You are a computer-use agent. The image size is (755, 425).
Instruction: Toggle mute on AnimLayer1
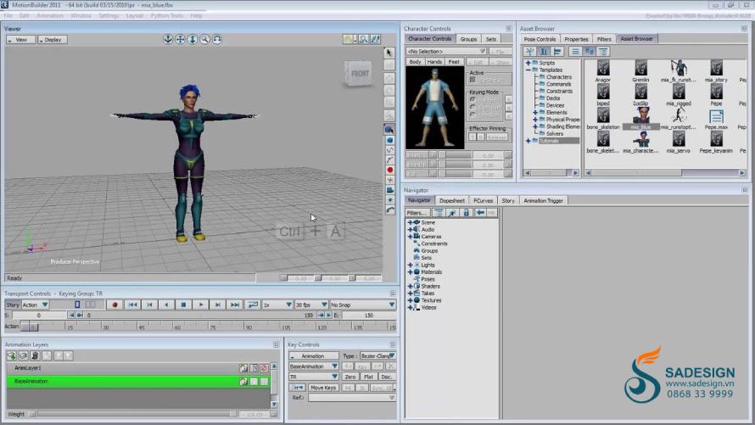[x=264, y=368]
